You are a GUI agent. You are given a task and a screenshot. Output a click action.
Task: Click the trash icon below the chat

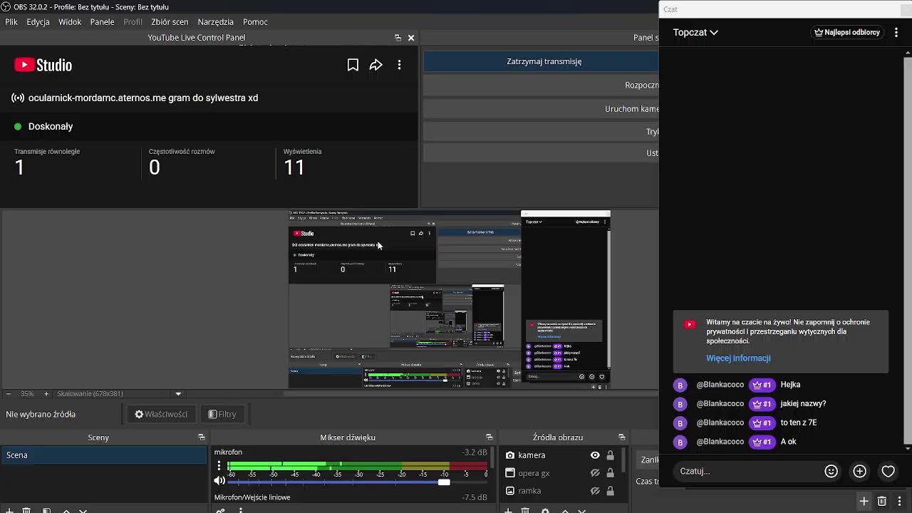tap(882, 502)
